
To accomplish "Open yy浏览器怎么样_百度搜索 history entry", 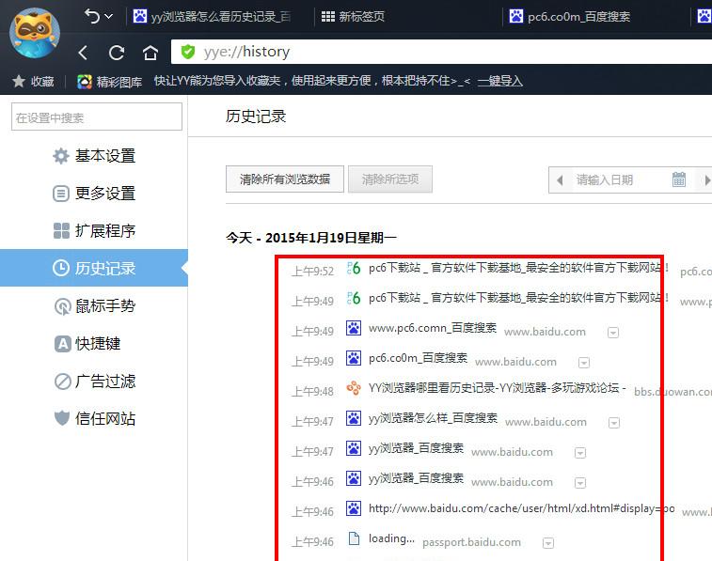I will pyautogui.click(x=433, y=417).
